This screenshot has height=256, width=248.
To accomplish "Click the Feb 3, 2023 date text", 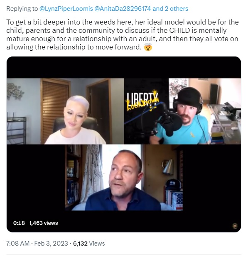I will click(x=51, y=243).
